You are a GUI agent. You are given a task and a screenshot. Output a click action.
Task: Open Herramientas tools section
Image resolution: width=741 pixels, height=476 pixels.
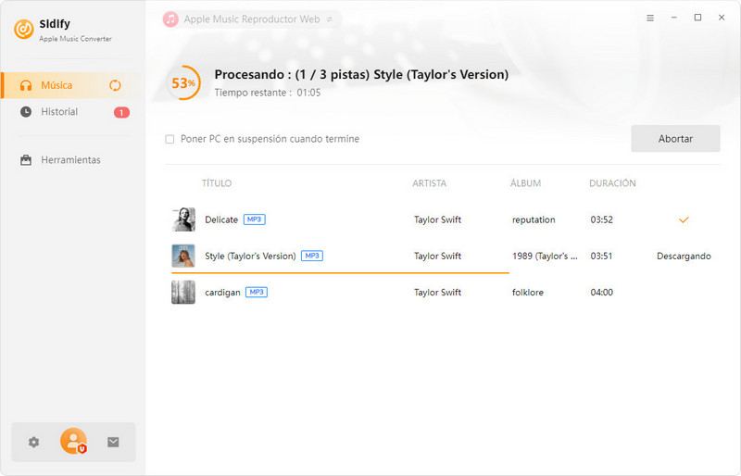pos(72,160)
